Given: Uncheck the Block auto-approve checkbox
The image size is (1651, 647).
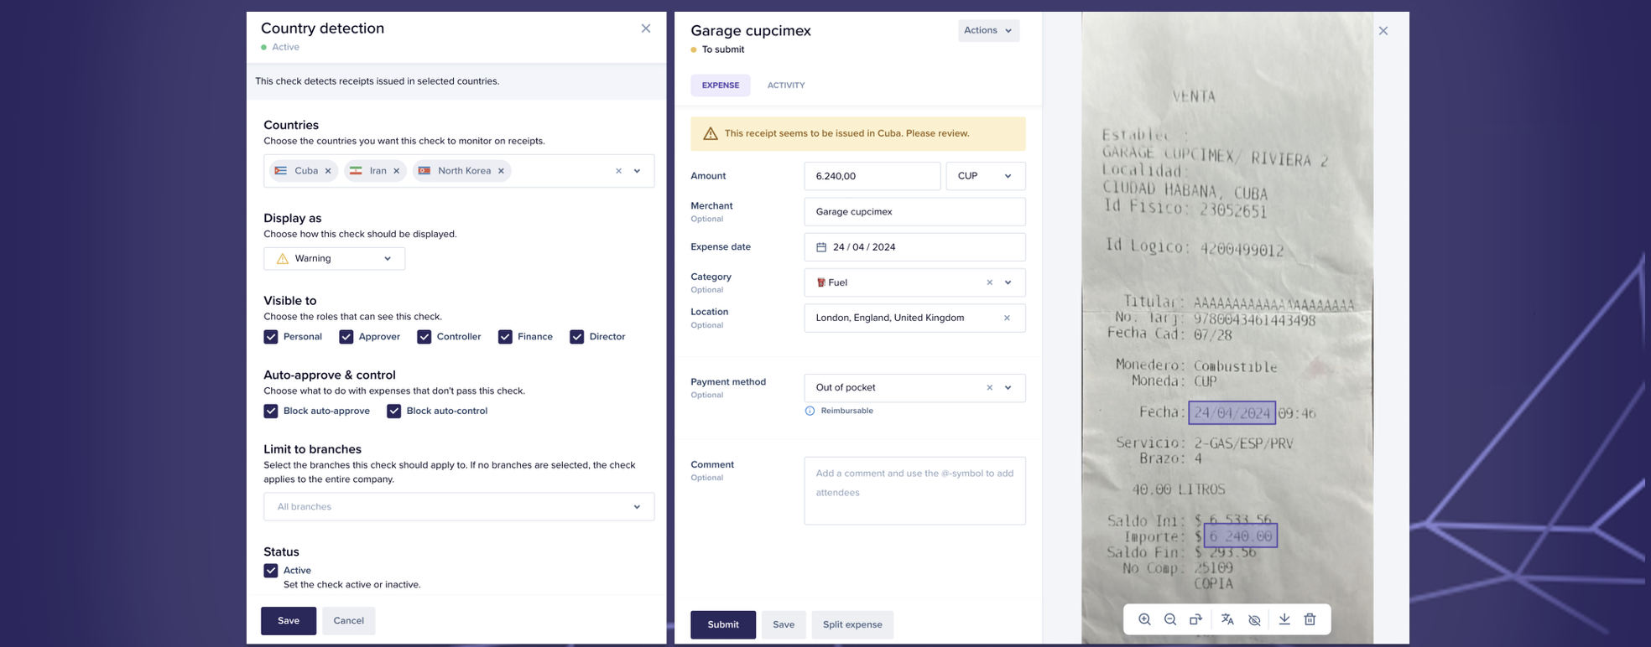Looking at the screenshot, I should [x=271, y=411].
